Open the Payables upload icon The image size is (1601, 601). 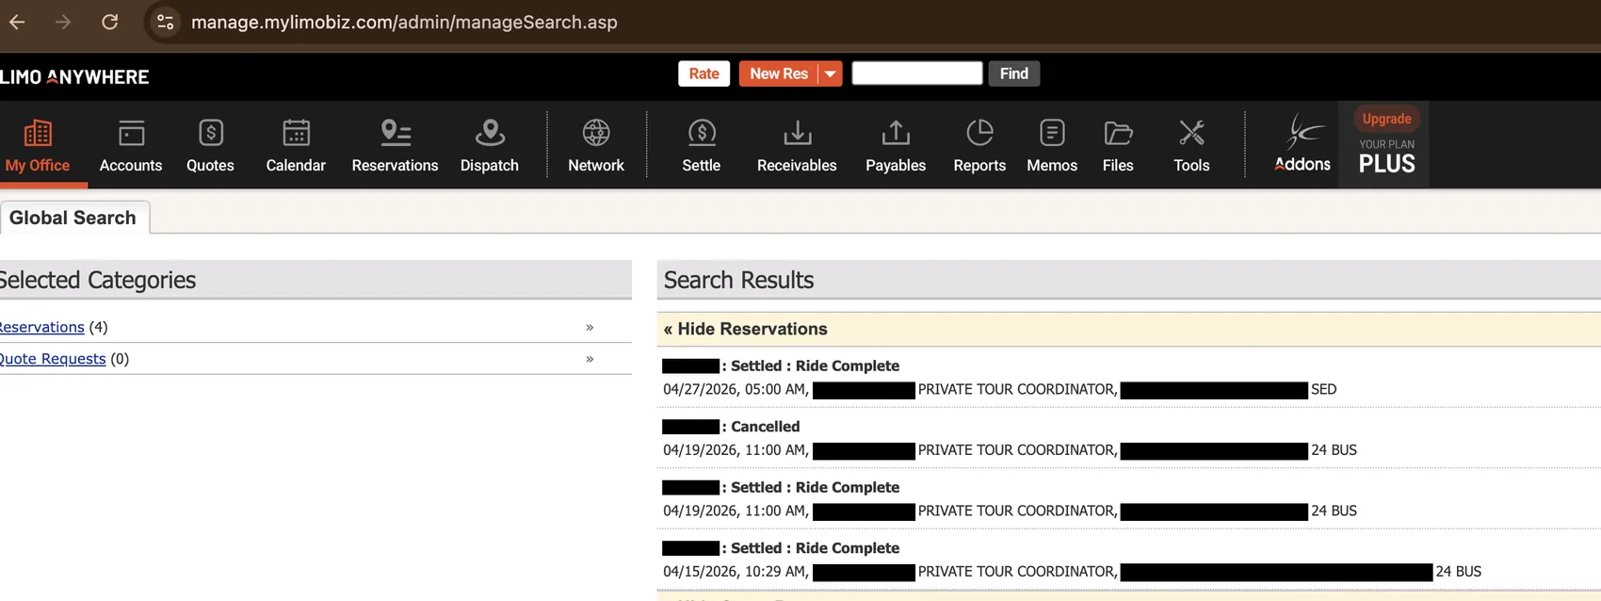pyautogui.click(x=896, y=133)
